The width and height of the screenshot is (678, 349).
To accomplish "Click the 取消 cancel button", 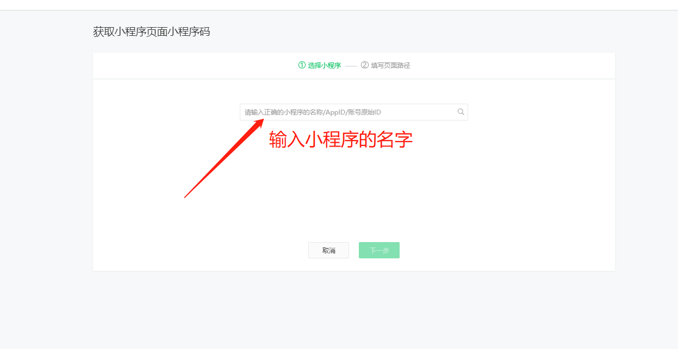I will coord(328,250).
